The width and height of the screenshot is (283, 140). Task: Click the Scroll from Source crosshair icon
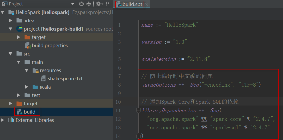(81, 4)
